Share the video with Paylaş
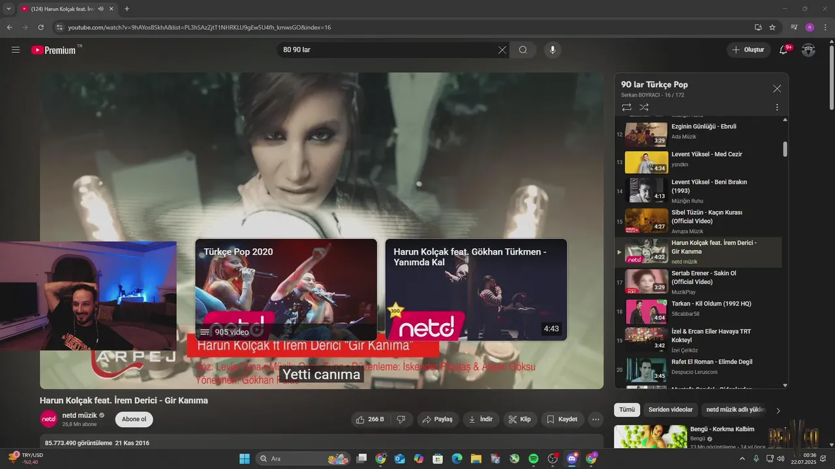The width and height of the screenshot is (835, 469). pos(437,419)
